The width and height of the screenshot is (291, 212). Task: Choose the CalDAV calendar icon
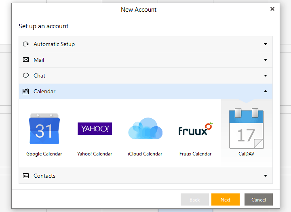(246, 128)
